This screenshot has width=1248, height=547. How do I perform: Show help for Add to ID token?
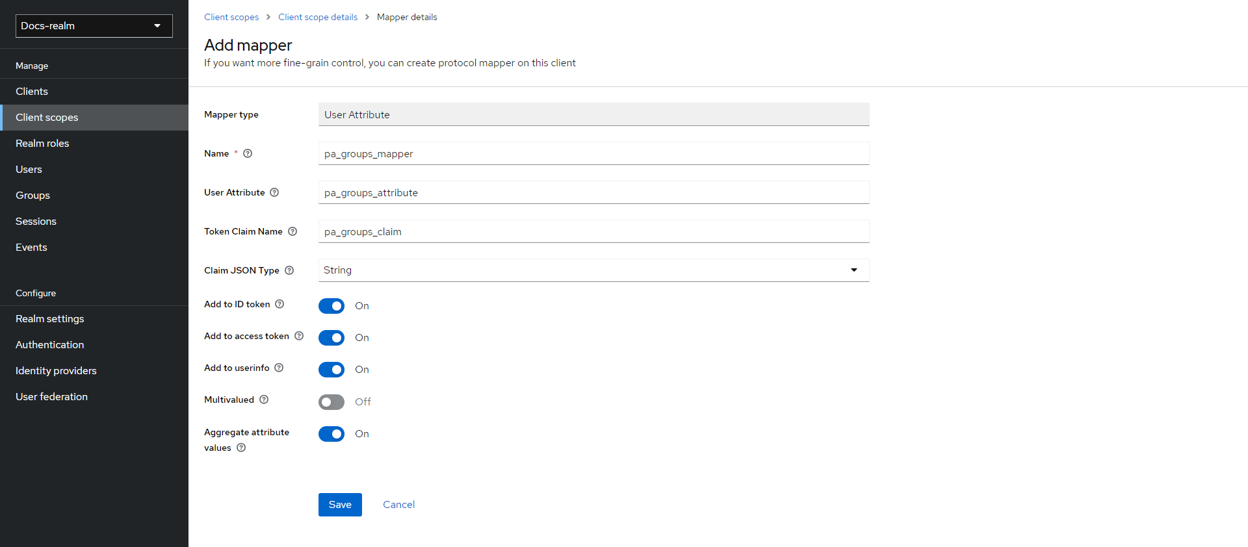pos(279,304)
